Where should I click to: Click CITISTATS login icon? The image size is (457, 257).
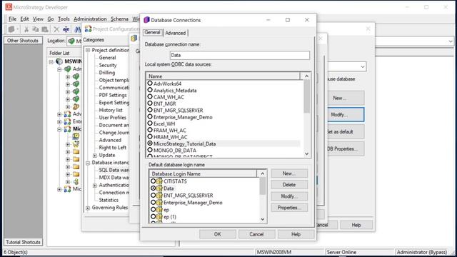pos(159,181)
